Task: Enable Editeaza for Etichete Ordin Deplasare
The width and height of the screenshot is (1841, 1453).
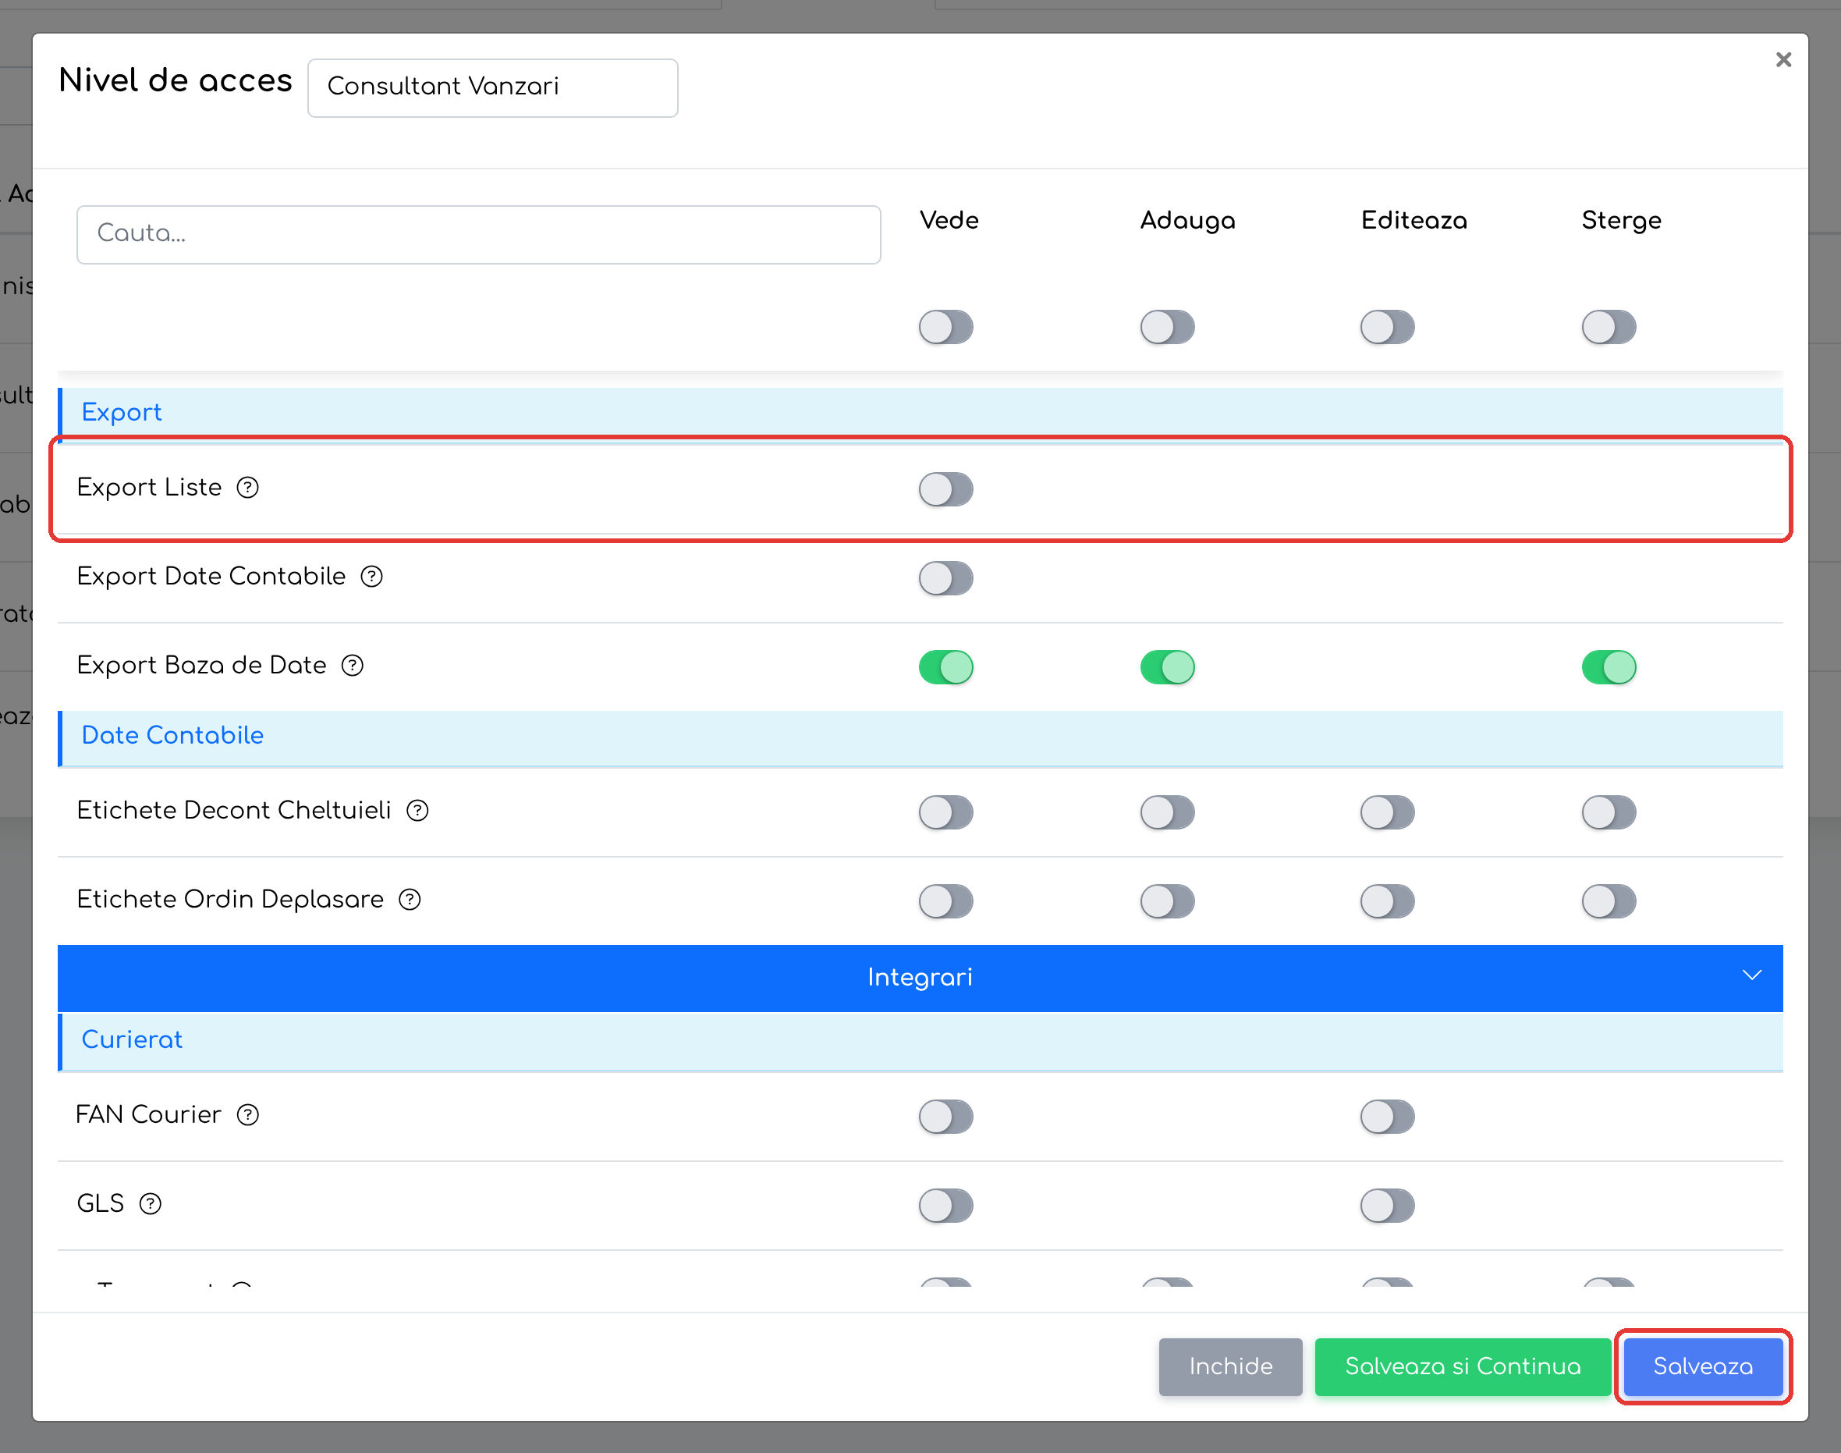Action: coord(1387,901)
